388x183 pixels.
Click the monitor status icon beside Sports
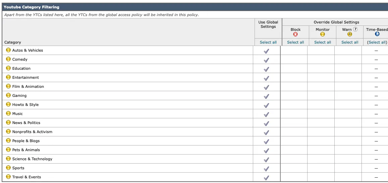(x=8, y=168)
